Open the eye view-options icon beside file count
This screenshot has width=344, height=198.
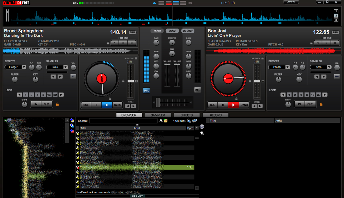(x=189, y=121)
